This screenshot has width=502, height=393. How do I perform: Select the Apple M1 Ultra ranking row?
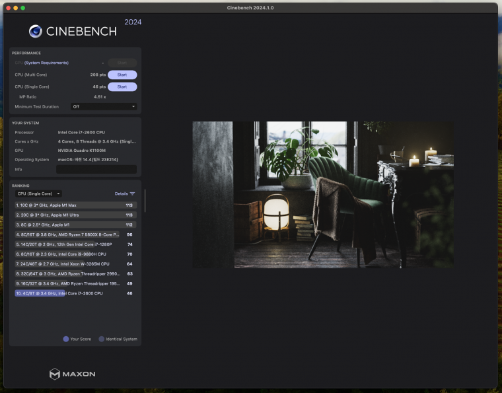(x=76, y=215)
